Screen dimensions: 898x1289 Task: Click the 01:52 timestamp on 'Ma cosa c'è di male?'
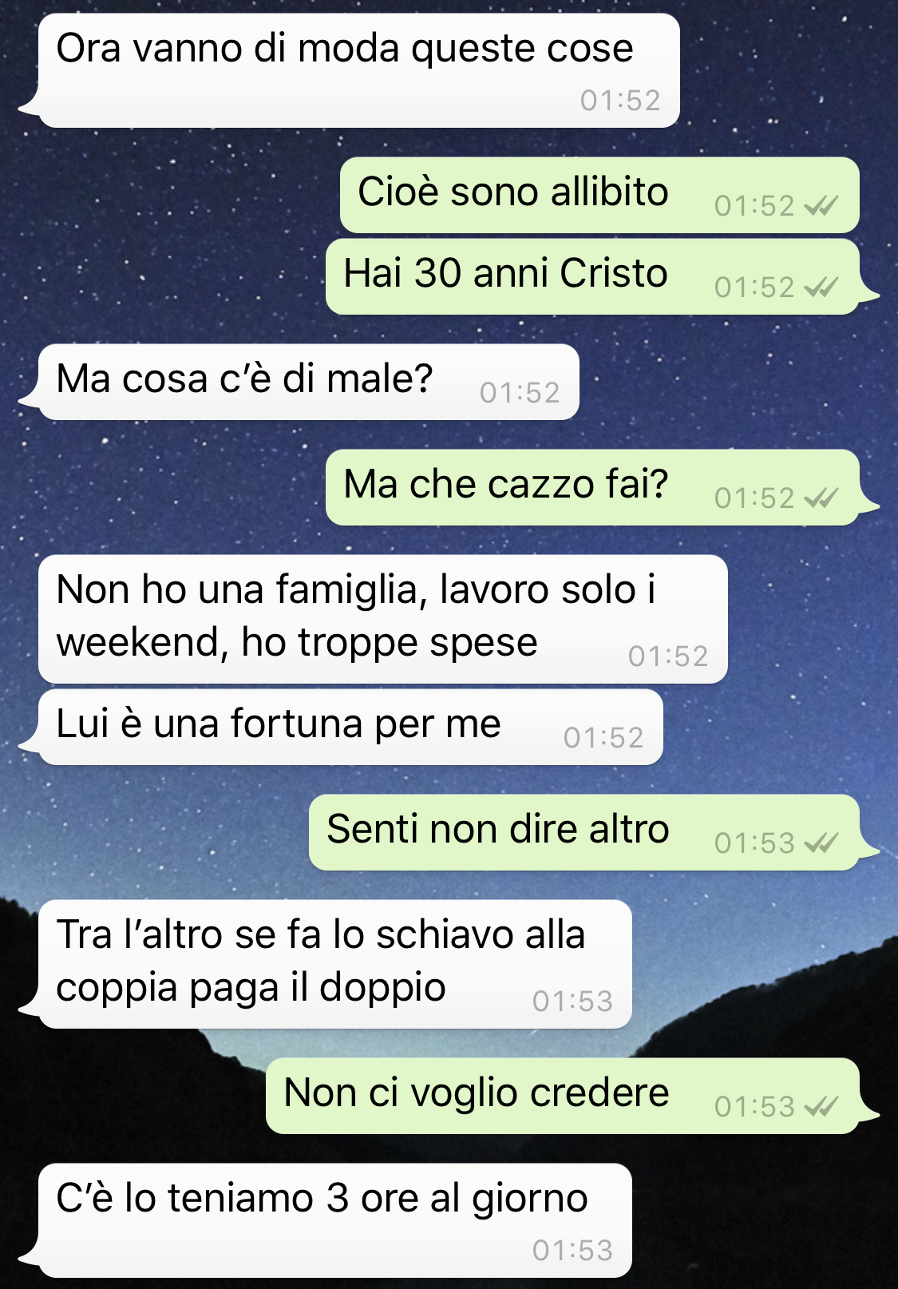pos(520,393)
